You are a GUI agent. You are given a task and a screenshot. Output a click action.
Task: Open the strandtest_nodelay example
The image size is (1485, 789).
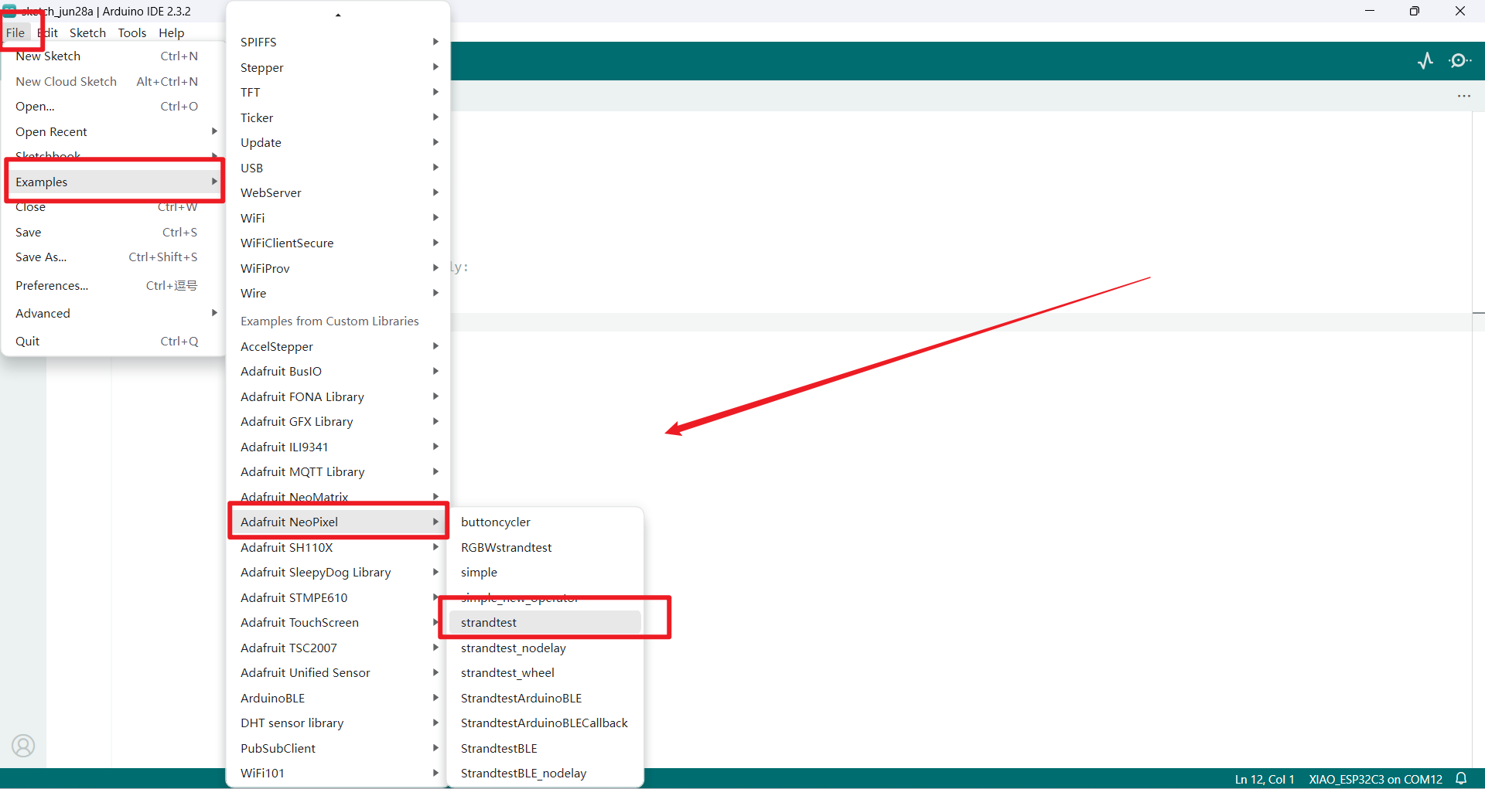tap(545, 648)
